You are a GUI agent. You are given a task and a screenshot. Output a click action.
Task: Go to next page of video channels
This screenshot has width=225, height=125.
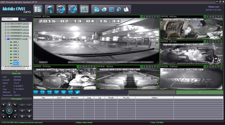point(199,92)
